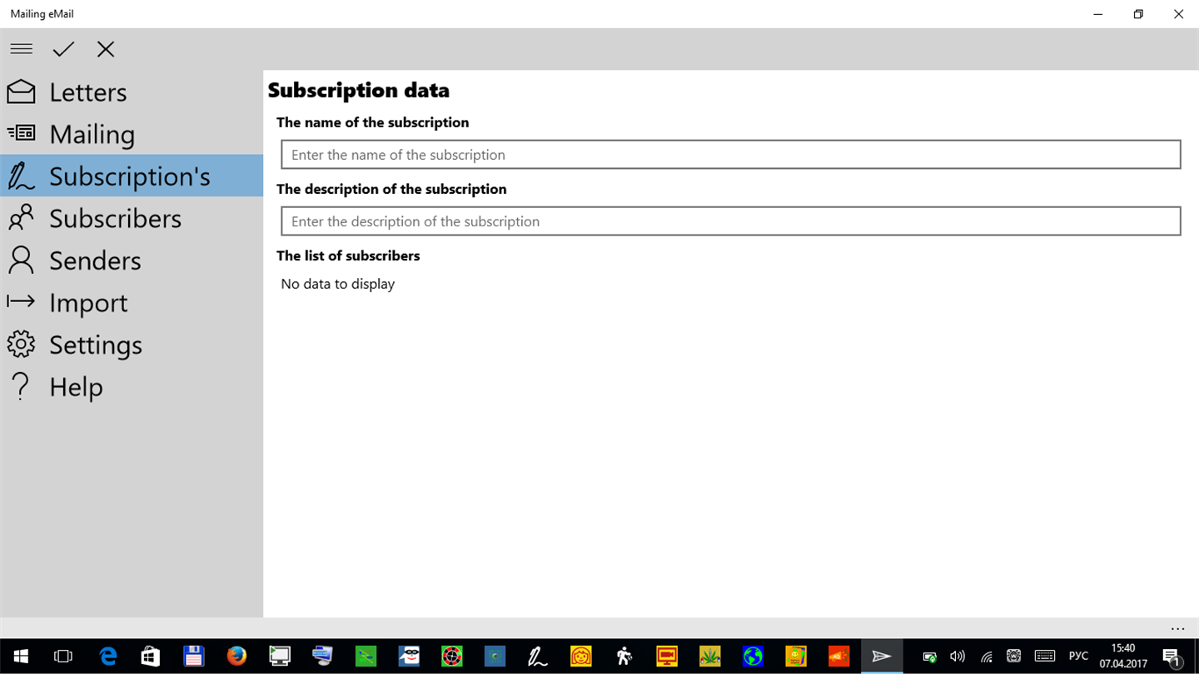Open the Help page
1199x674 pixels.
(x=132, y=387)
